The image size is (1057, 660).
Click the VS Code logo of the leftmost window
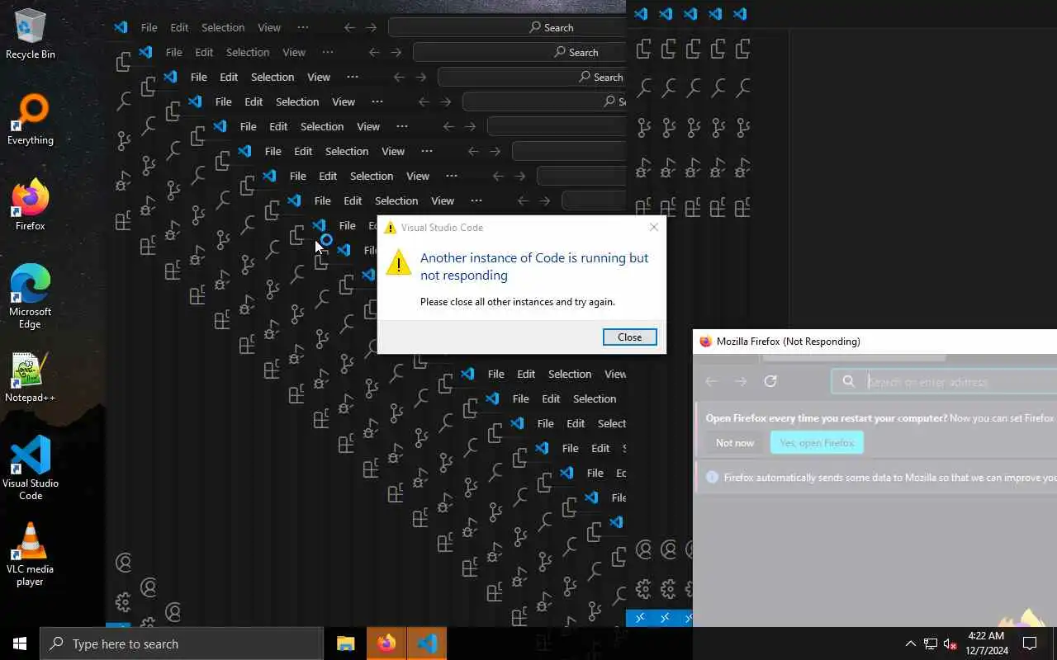121,27
